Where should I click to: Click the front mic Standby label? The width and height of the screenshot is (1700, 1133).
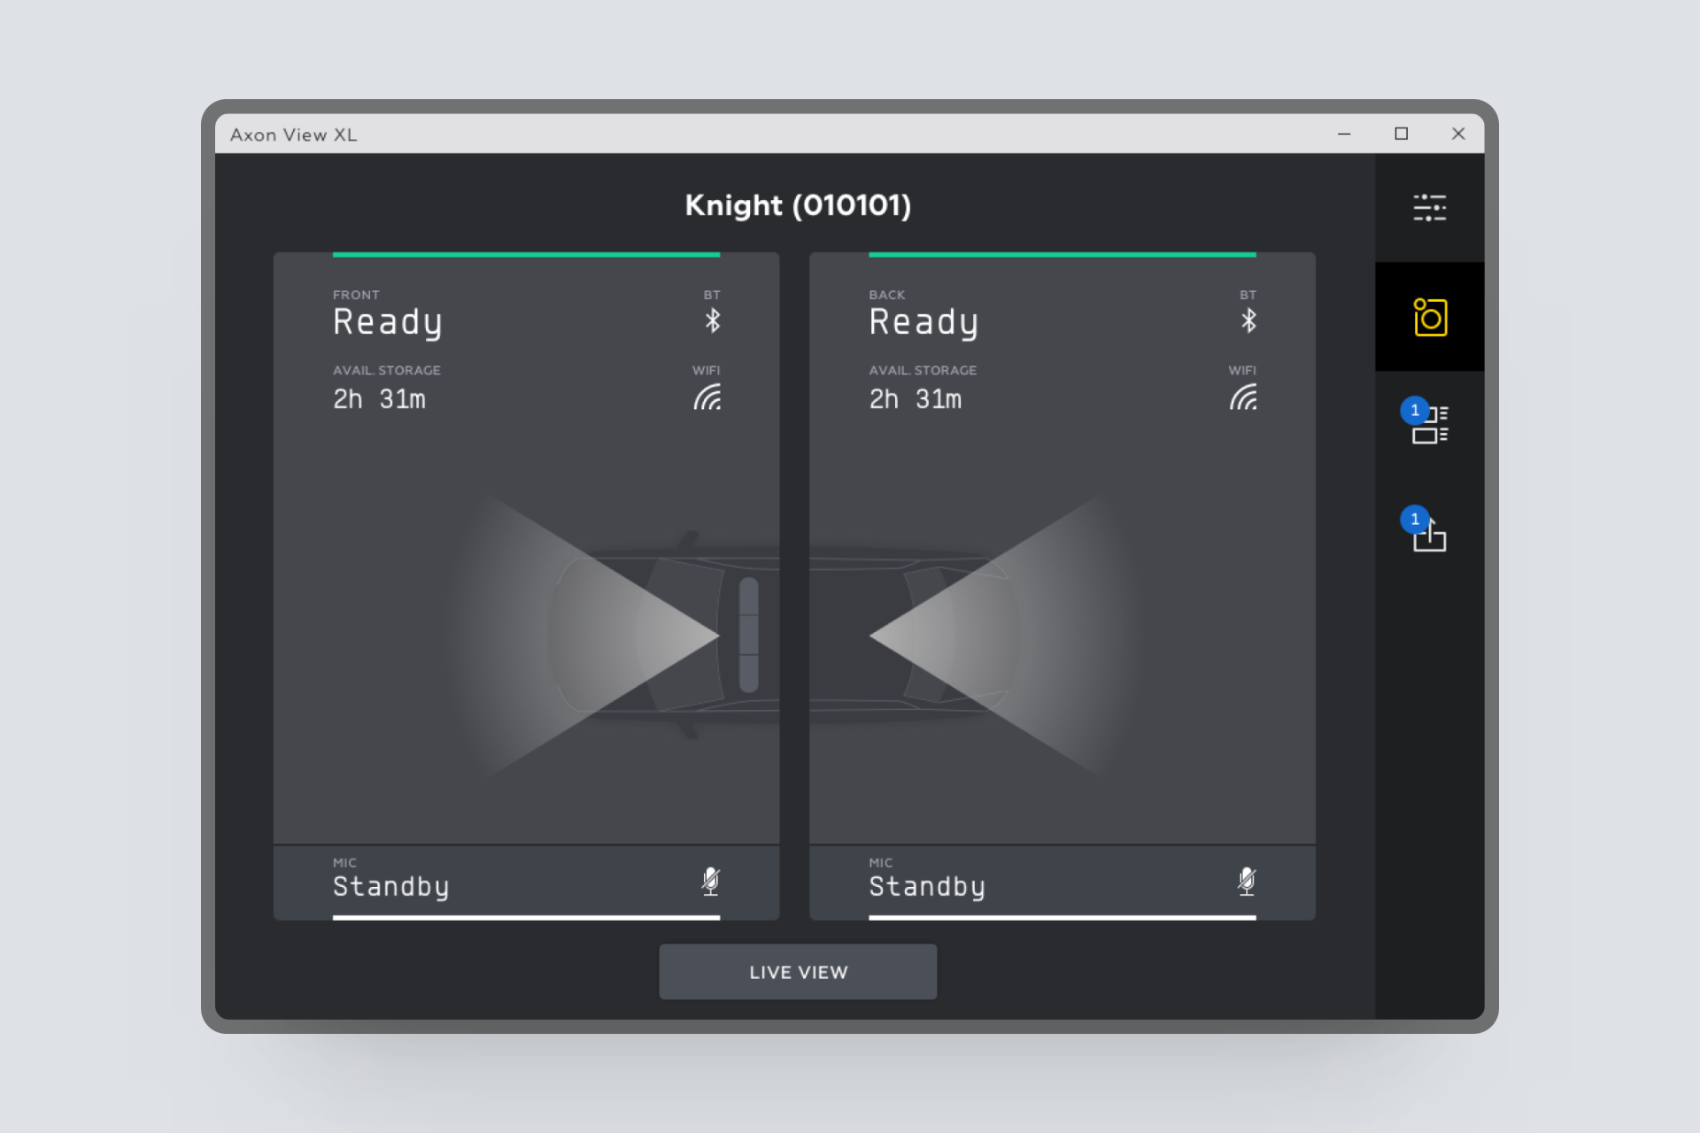point(391,886)
